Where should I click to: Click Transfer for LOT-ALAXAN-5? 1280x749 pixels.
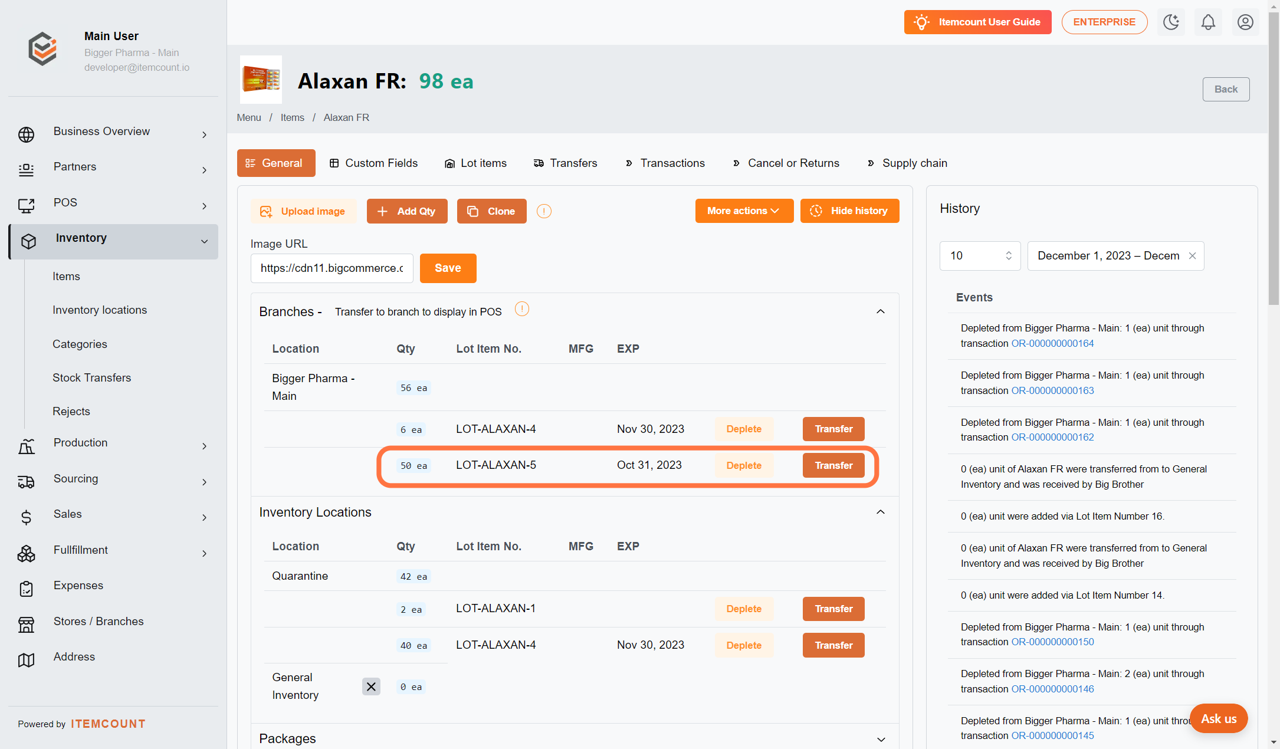pos(833,465)
